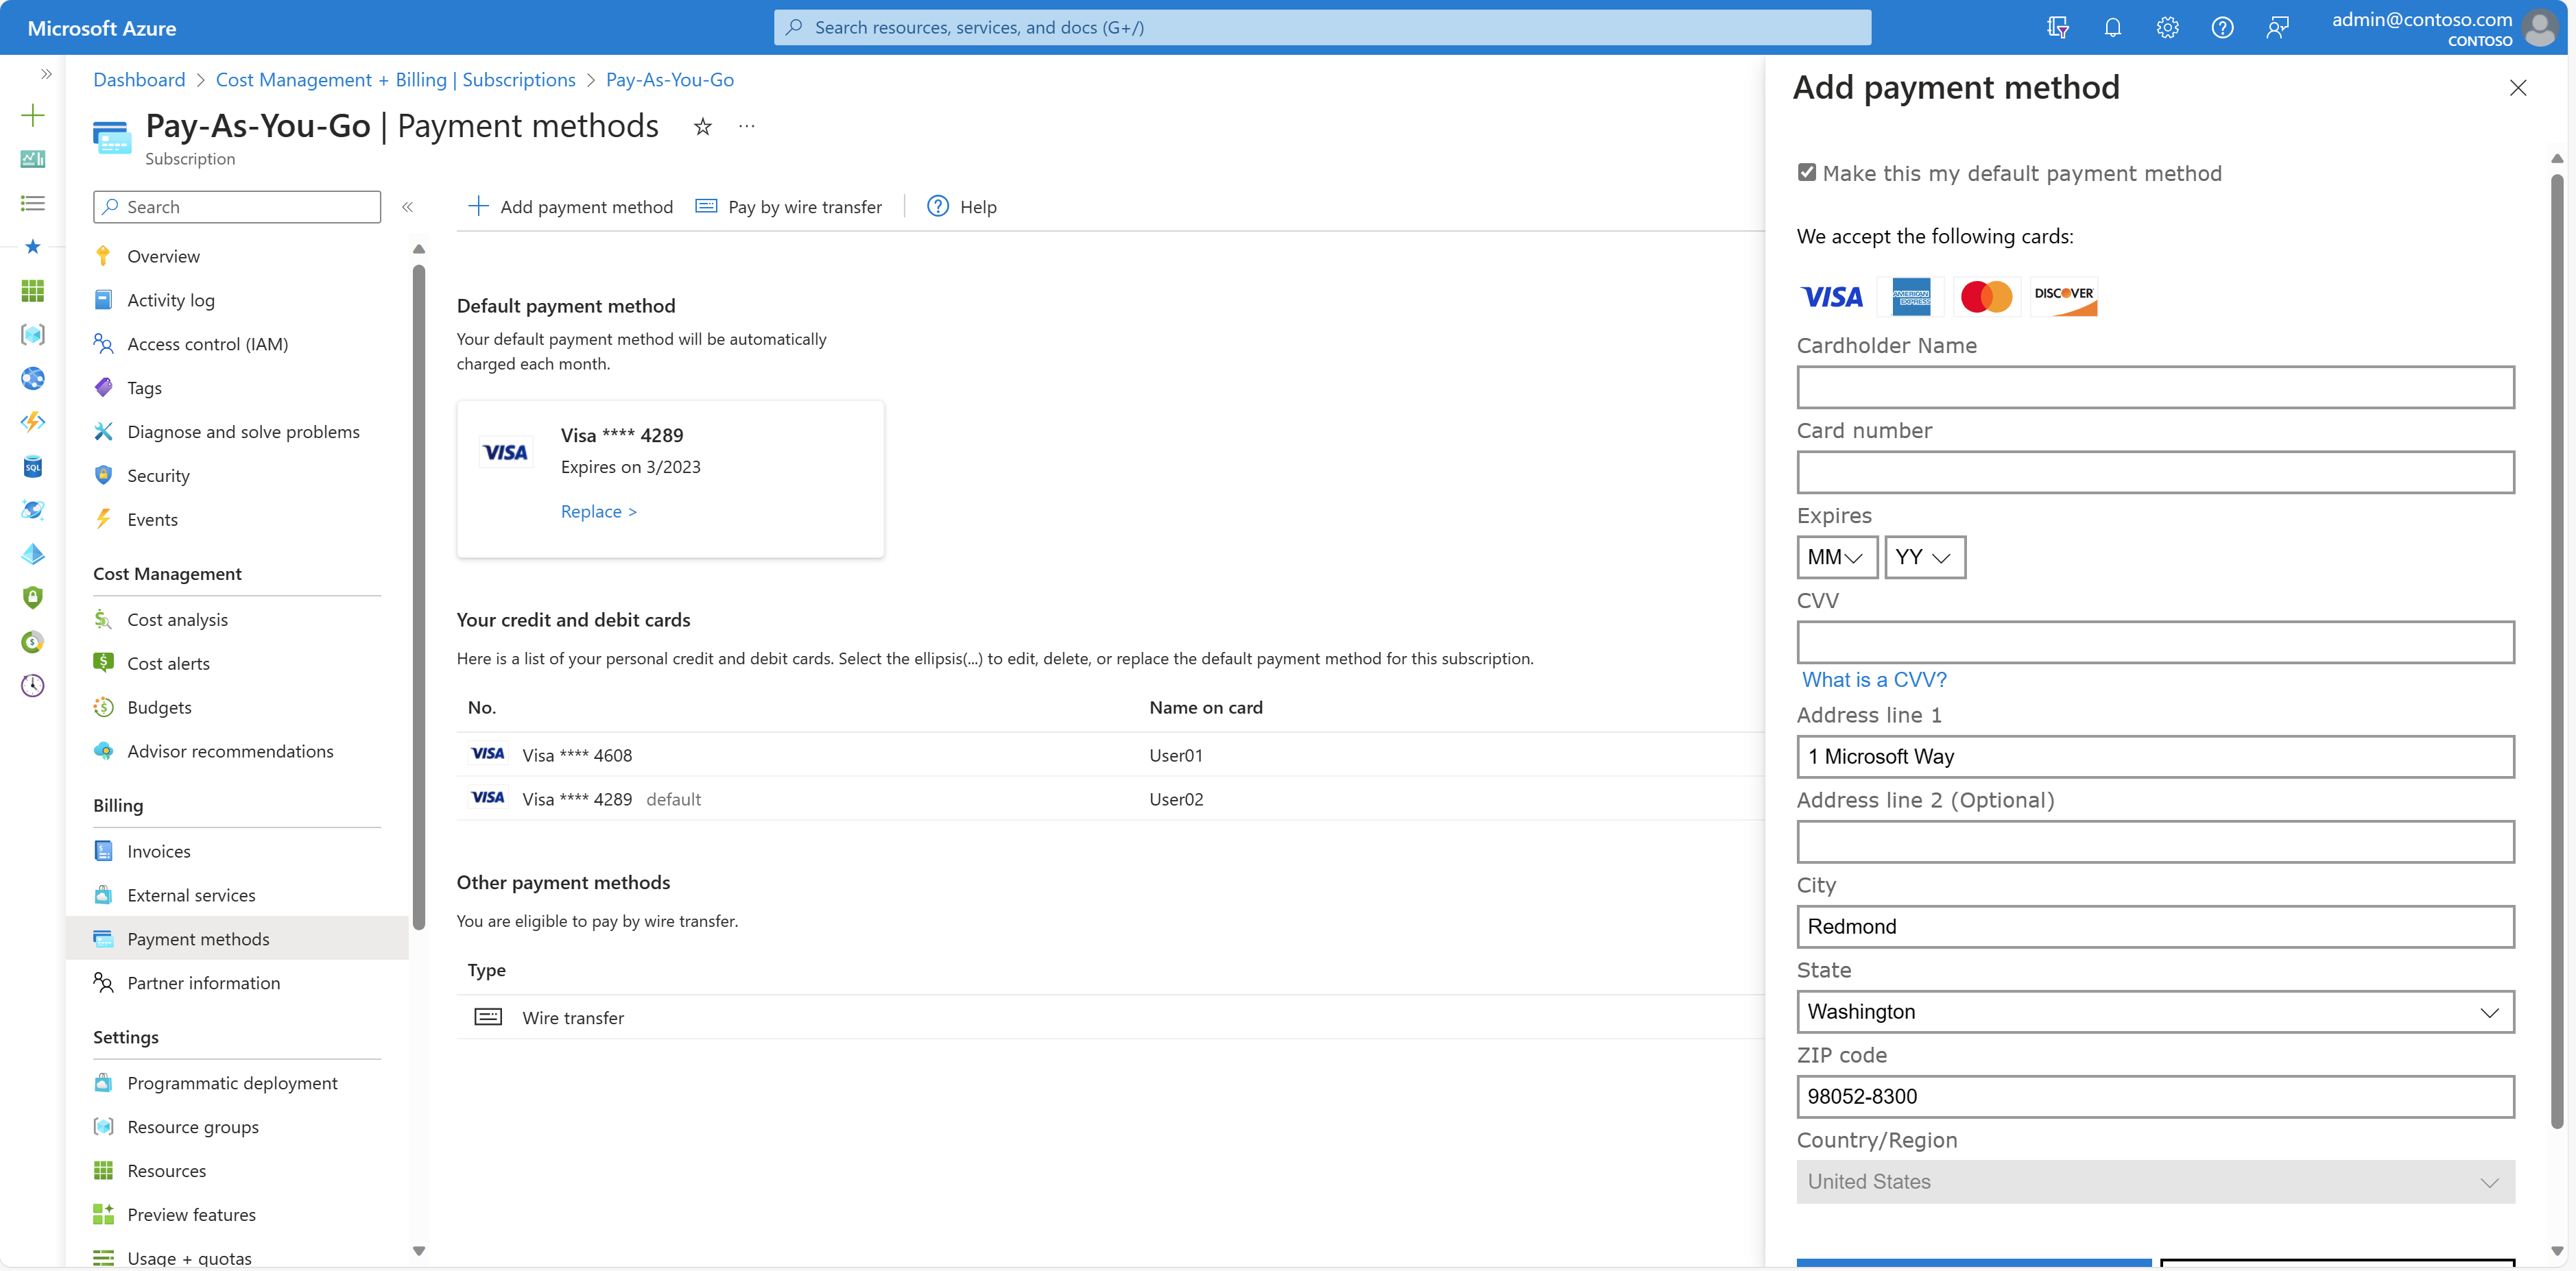Uncheck Make this my default payment method
This screenshot has height=1271, width=2576.
[x=1807, y=172]
